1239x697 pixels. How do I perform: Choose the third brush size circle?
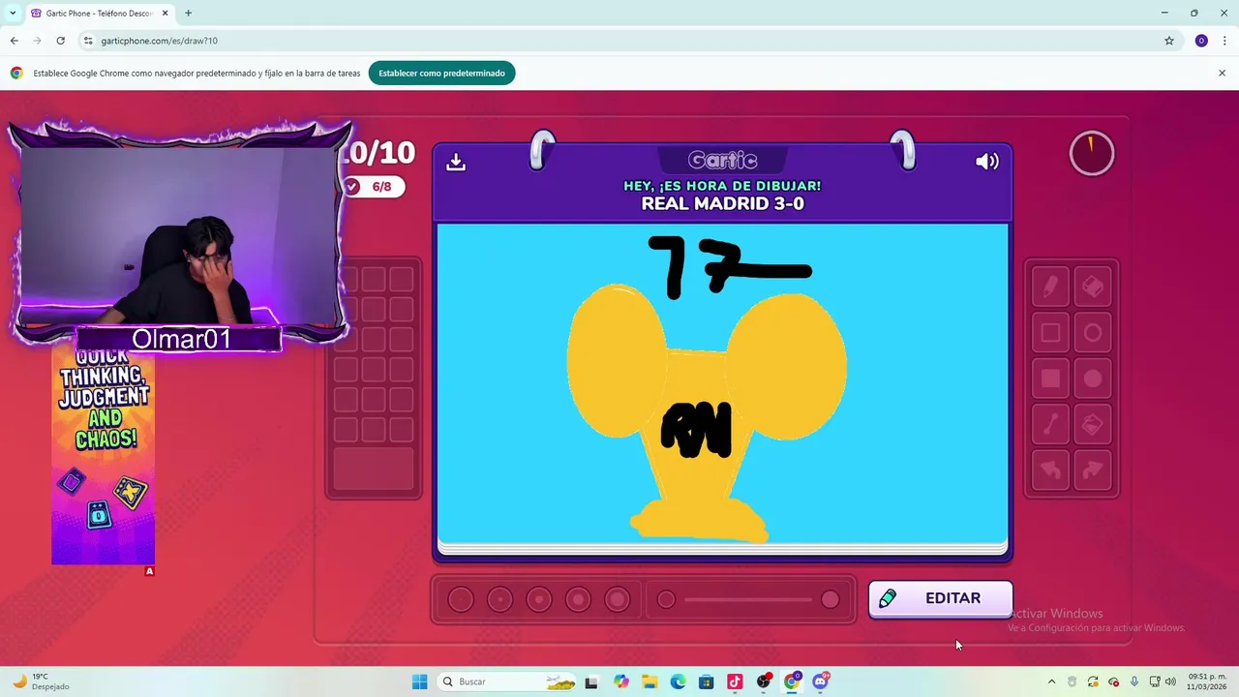pos(539,600)
